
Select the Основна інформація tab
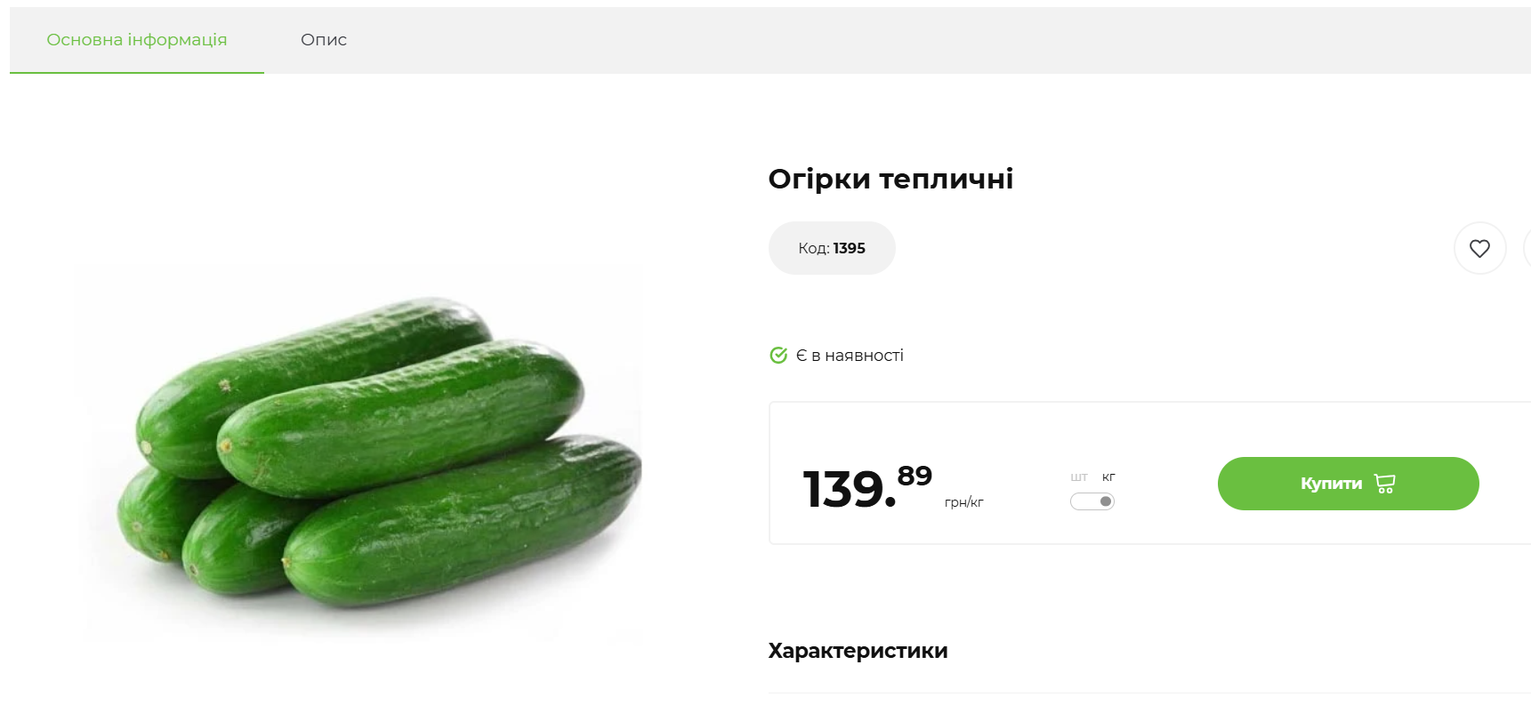point(137,40)
